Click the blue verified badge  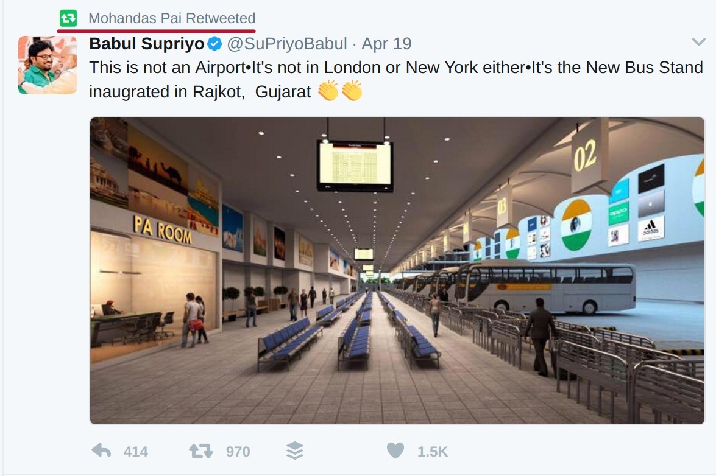click(x=214, y=44)
